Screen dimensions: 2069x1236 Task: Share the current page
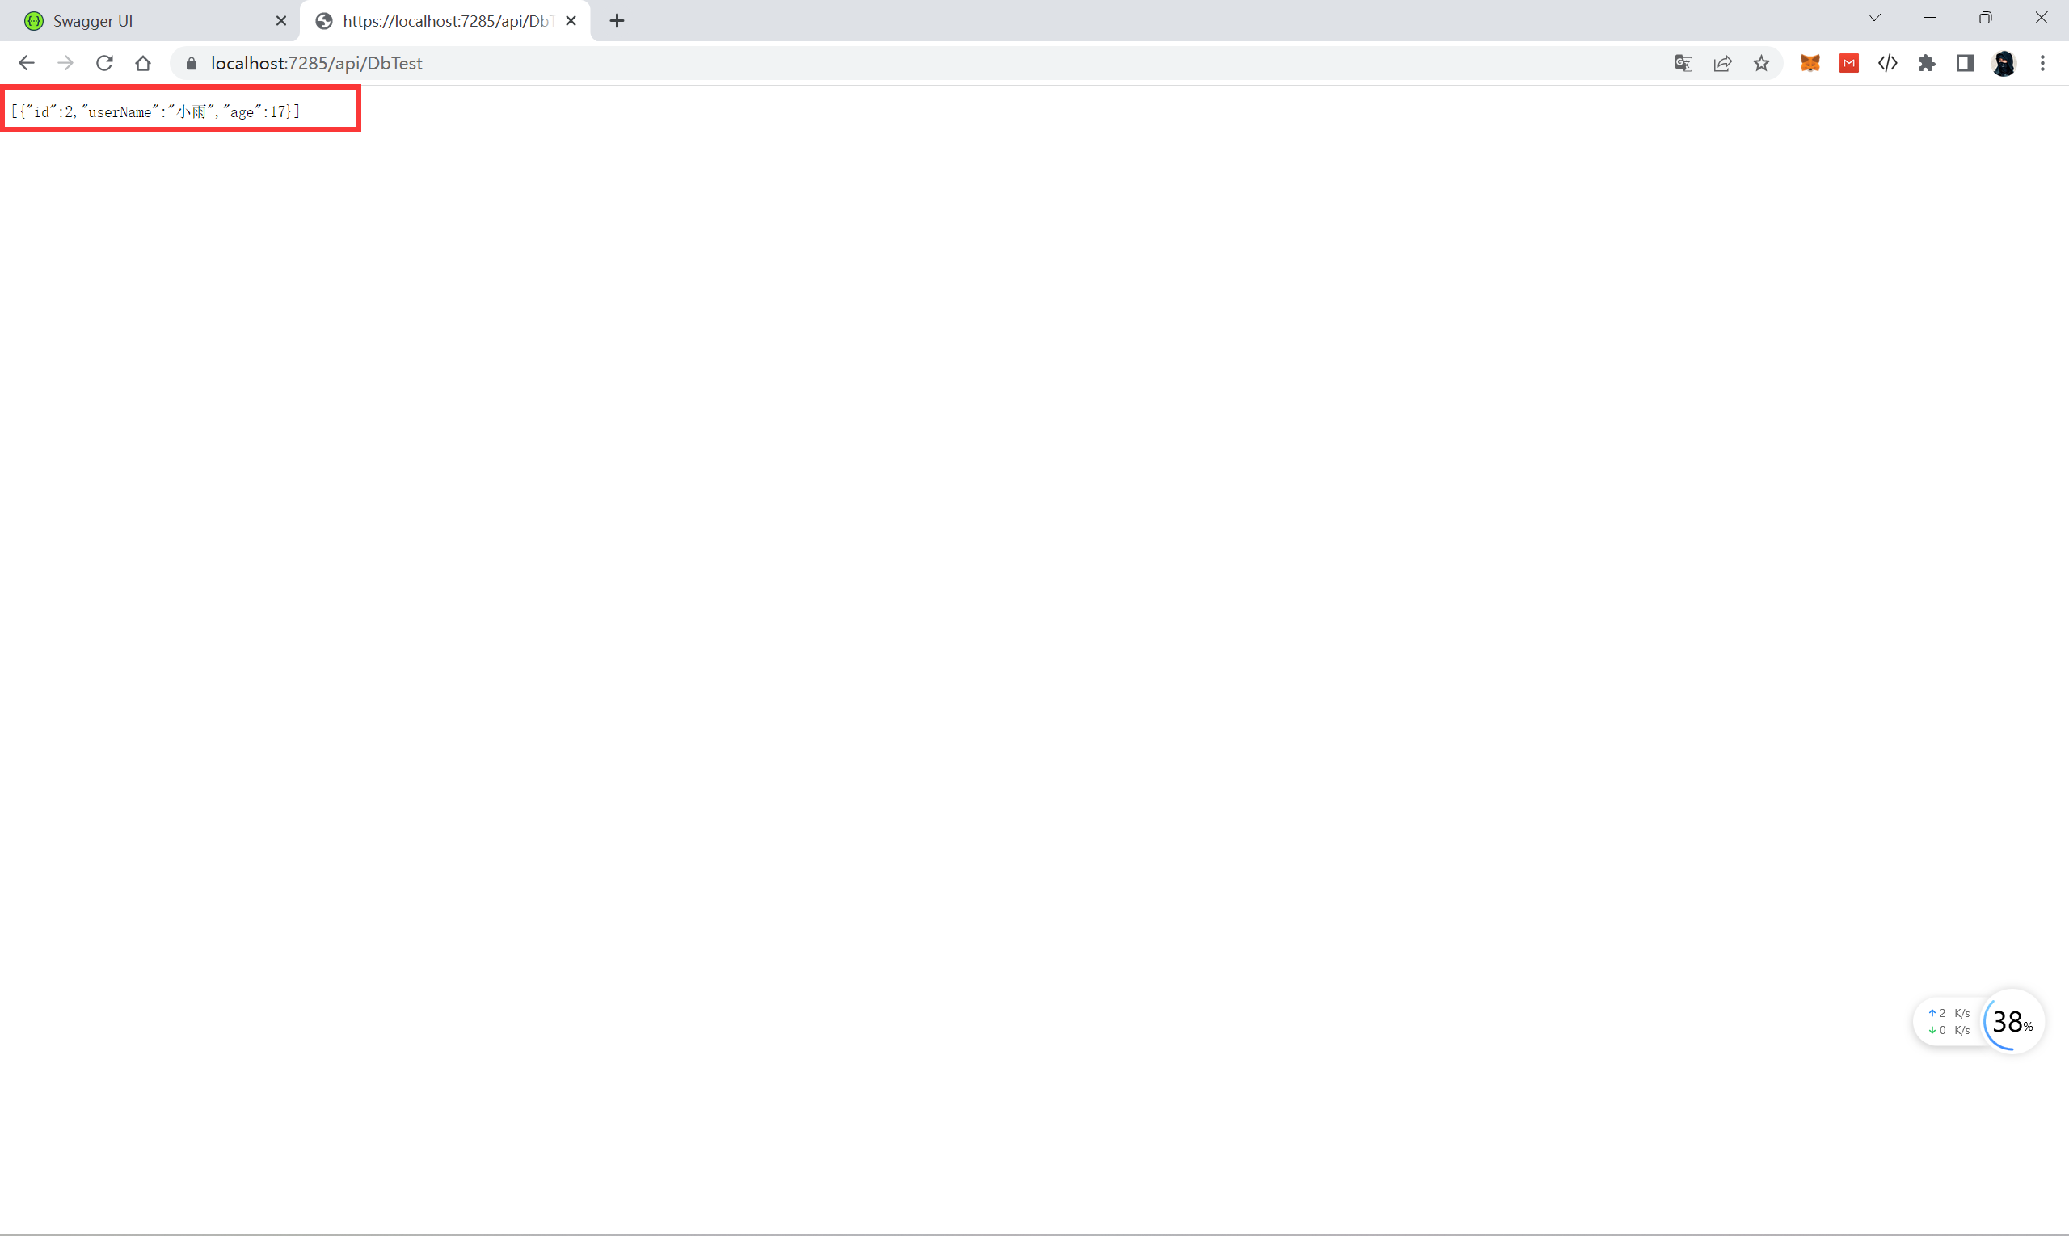[1722, 62]
